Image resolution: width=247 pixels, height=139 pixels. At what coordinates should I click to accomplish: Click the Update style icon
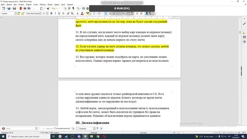[x=19, y=14]
